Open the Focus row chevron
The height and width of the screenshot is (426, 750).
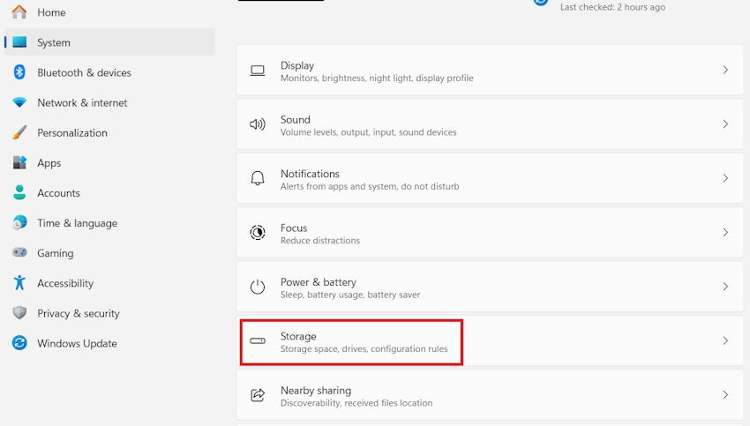coord(725,233)
